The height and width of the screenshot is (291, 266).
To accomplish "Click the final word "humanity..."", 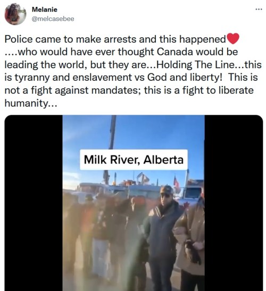I will coord(30,103).
